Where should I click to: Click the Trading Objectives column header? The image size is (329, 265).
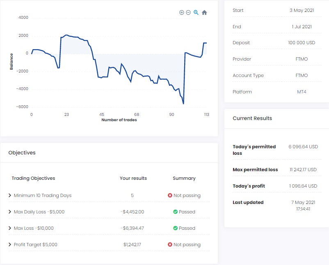33,178
